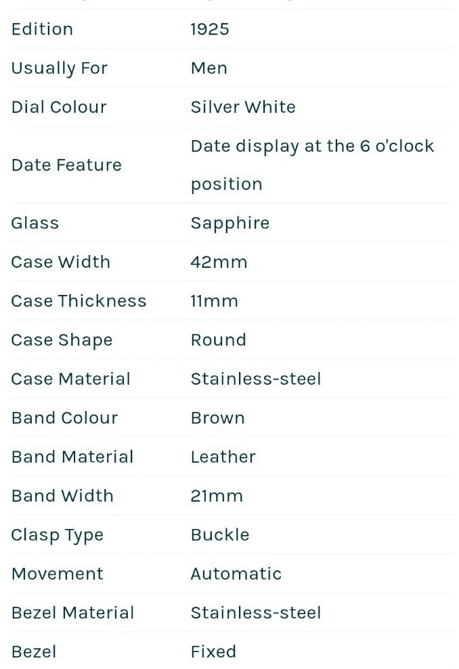
Task: Click the Round case shape value
Action: [218, 340]
